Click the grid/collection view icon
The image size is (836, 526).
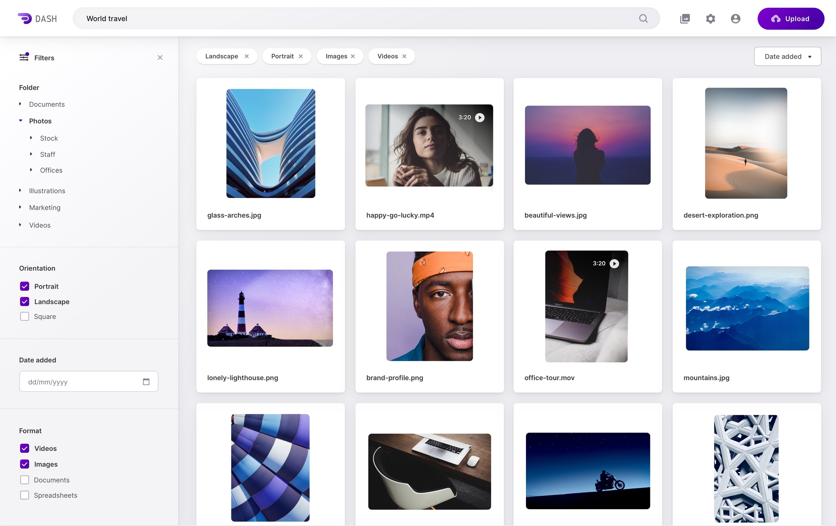click(685, 18)
